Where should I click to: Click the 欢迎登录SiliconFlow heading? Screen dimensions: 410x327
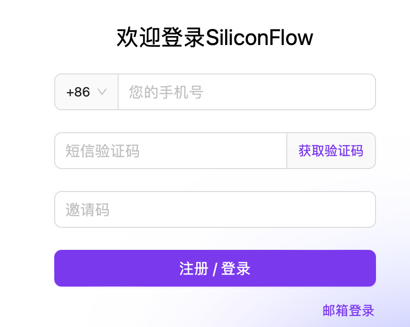tap(215, 38)
